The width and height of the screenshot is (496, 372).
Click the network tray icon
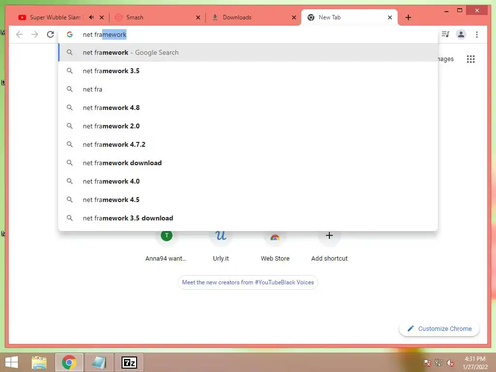click(439, 362)
